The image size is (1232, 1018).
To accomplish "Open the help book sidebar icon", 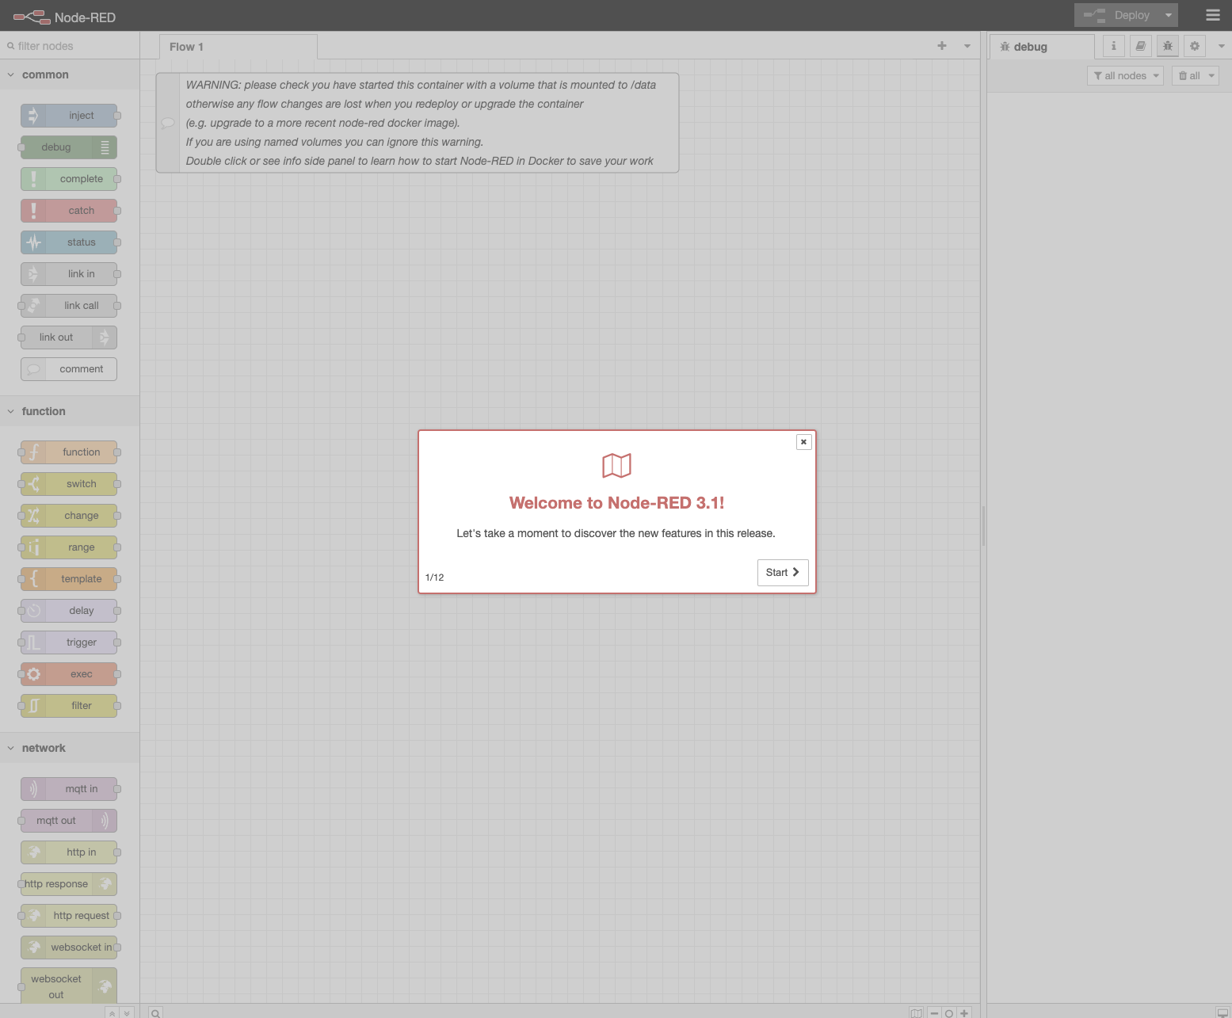I will 1140,46.
